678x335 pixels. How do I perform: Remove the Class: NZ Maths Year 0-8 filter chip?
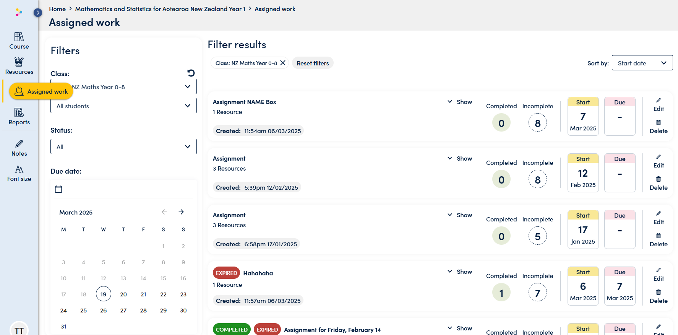click(x=283, y=63)
